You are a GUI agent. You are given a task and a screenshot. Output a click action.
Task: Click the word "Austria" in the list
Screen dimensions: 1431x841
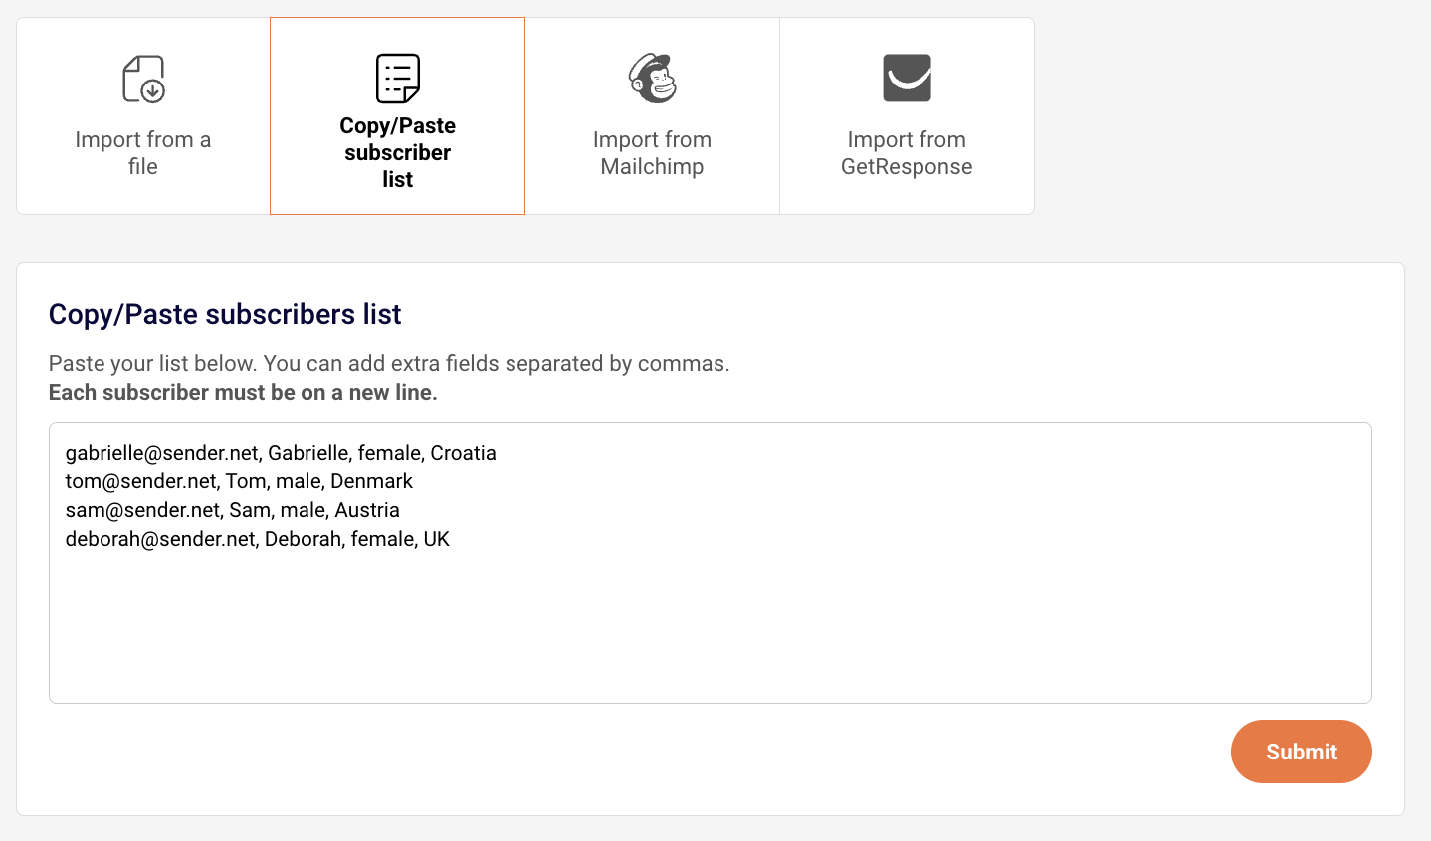click(x=367, y=510)
